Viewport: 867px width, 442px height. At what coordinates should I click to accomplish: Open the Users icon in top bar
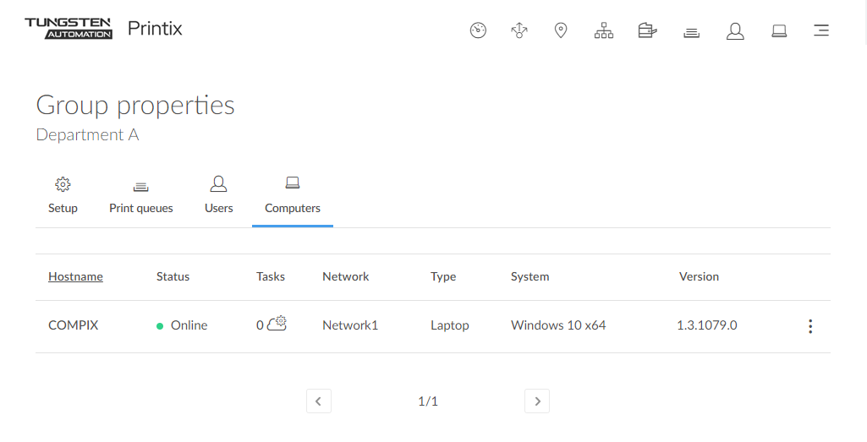pyautogui.click(x=735, y=31)
